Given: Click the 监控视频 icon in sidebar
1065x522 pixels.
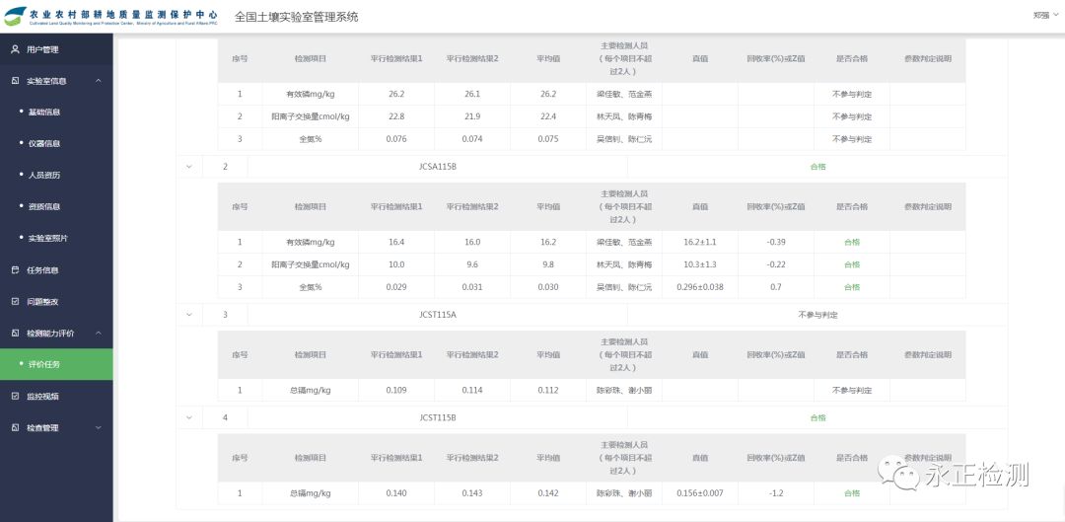Looking at the screenshot, I should [15, 396].
